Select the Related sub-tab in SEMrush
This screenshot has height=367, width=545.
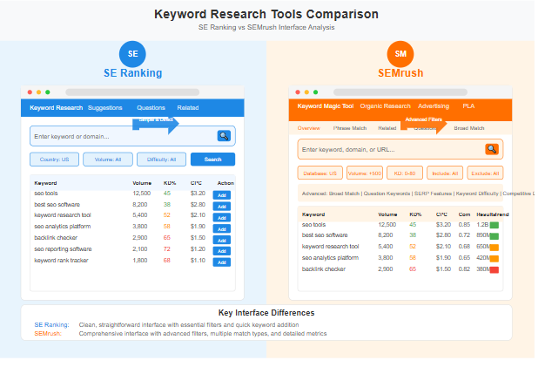pyautogui.click(x=387, y=128)
